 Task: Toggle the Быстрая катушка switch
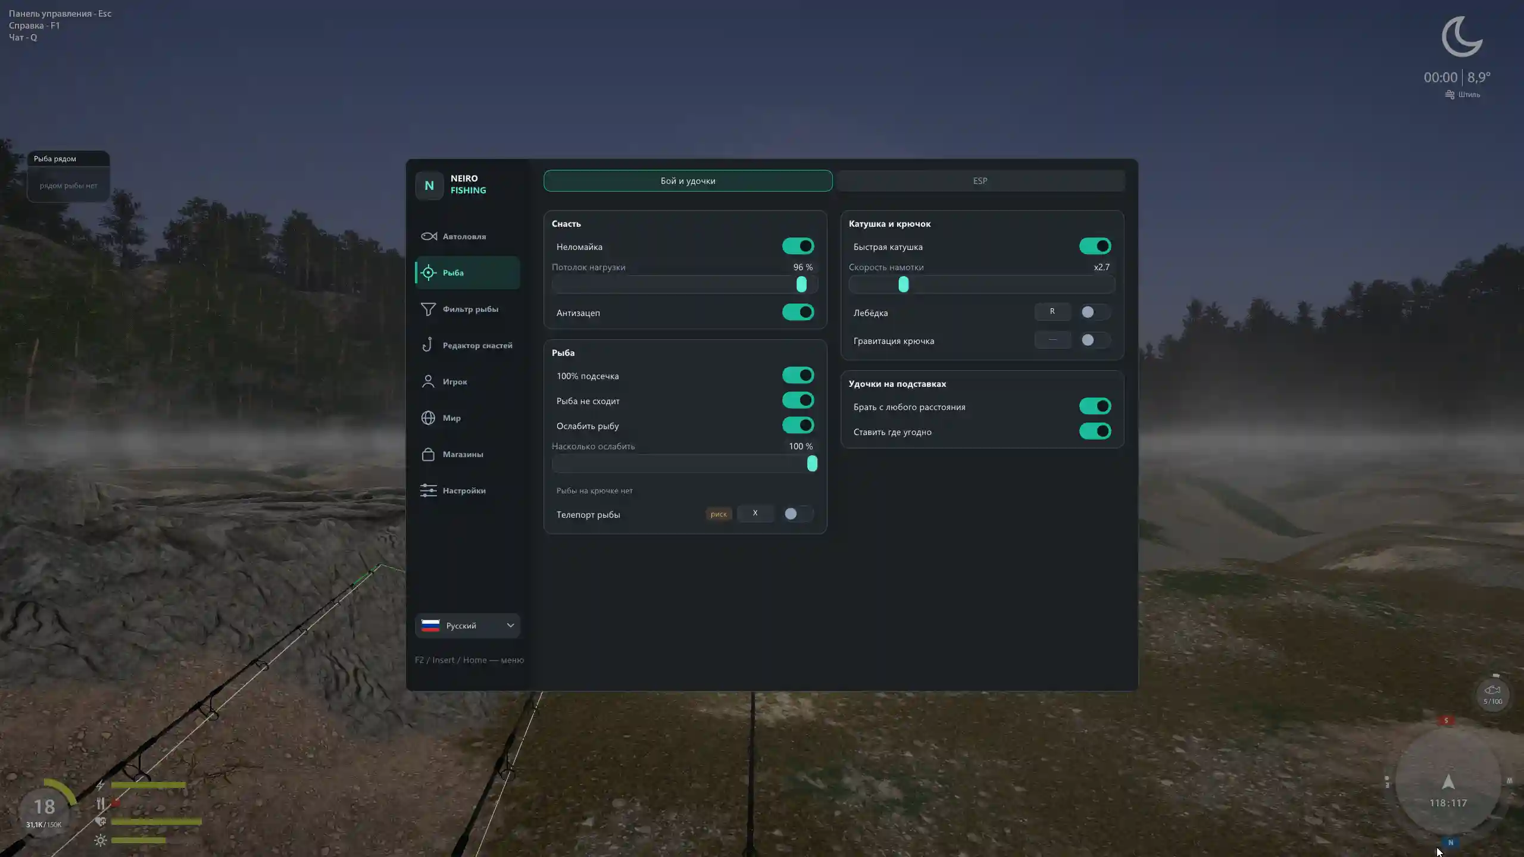1095,246
